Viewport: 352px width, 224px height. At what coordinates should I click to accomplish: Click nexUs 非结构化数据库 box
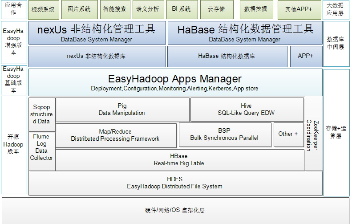97,57
